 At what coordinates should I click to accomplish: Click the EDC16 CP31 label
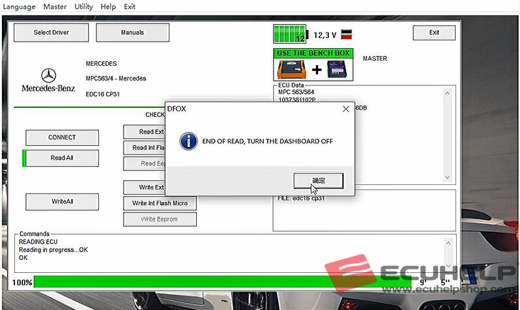pyautogui.click(x=102, y=94)
